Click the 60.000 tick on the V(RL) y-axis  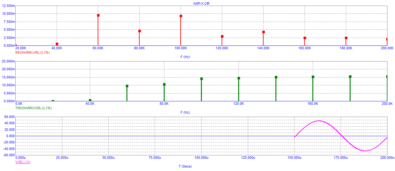(x=9, y=117)
